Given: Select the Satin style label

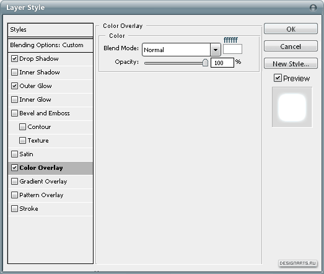Looking at the screenshot, I should [x=26, y=154].
